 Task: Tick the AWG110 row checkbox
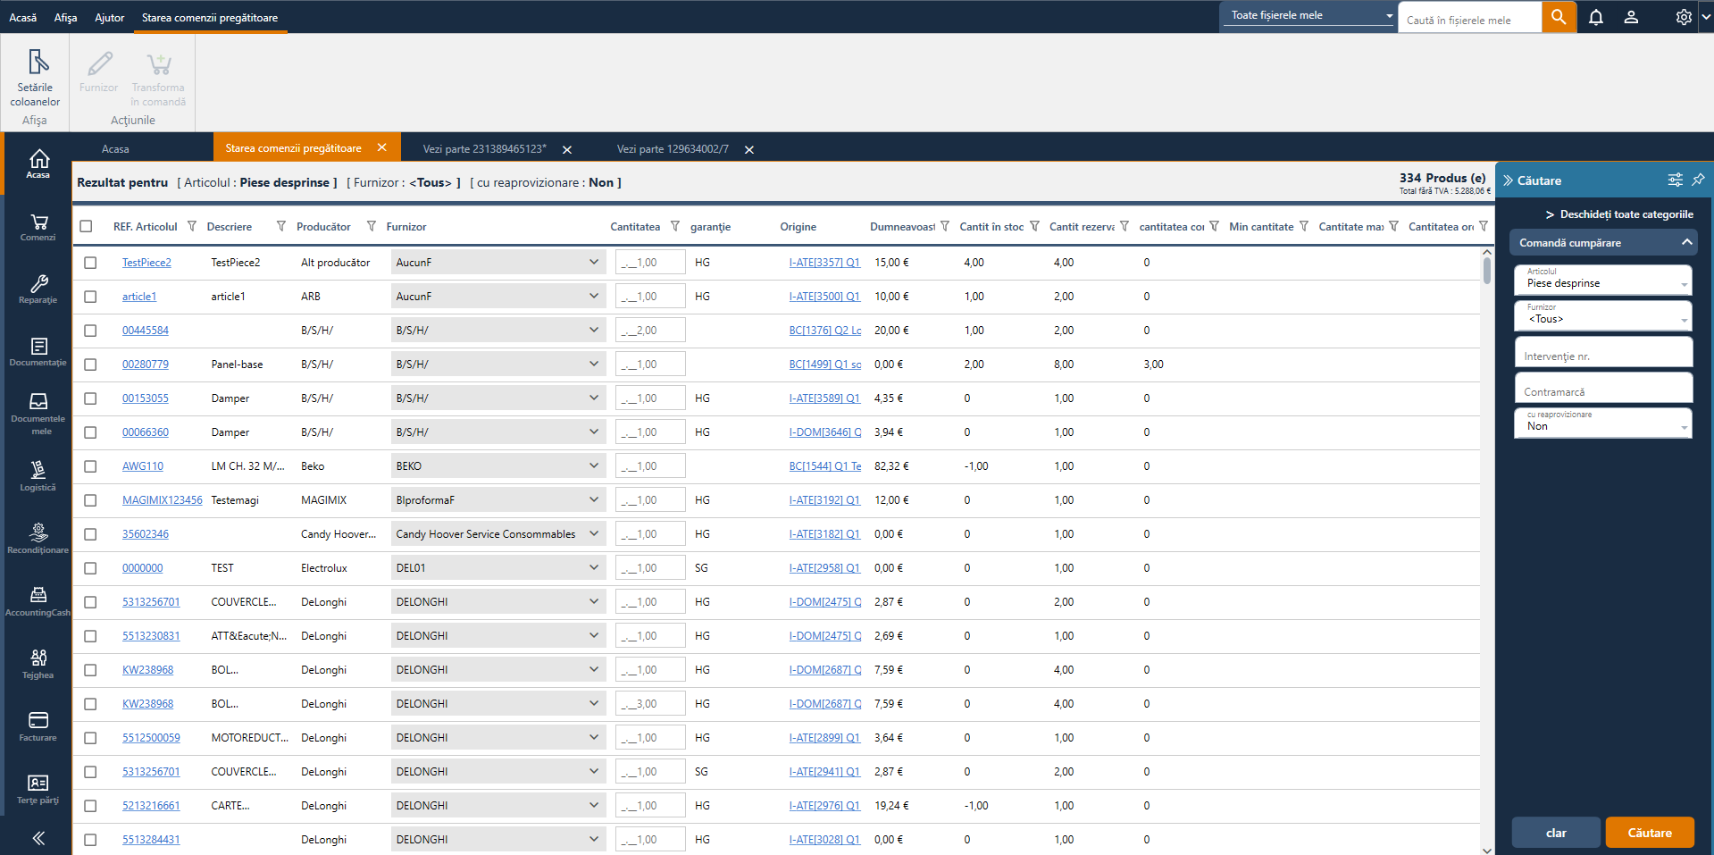click(x=90, y=466)
